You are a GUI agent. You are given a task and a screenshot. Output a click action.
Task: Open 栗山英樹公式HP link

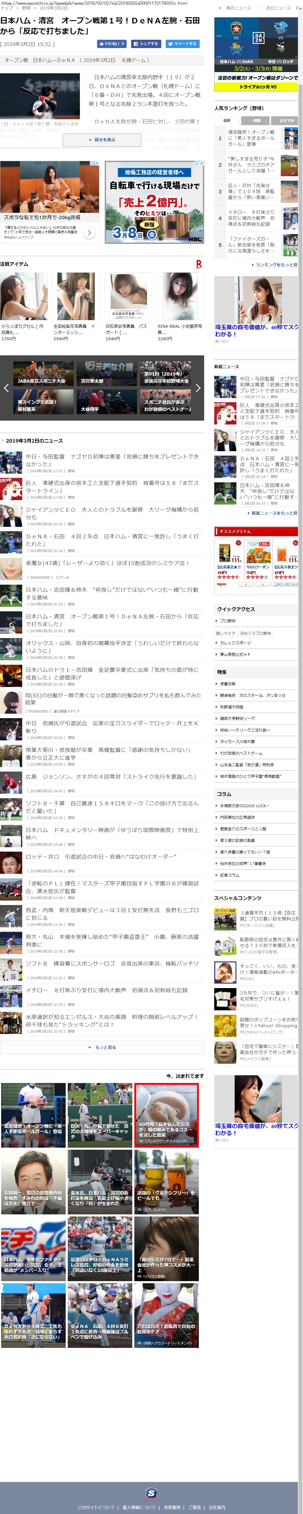pyautogui.click(x=235, y=655)
